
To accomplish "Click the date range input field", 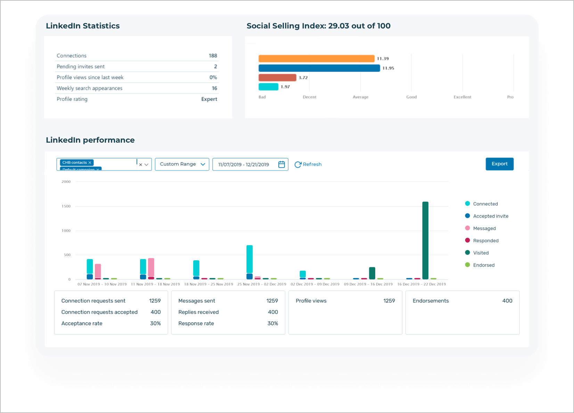I will coord(244,165).
